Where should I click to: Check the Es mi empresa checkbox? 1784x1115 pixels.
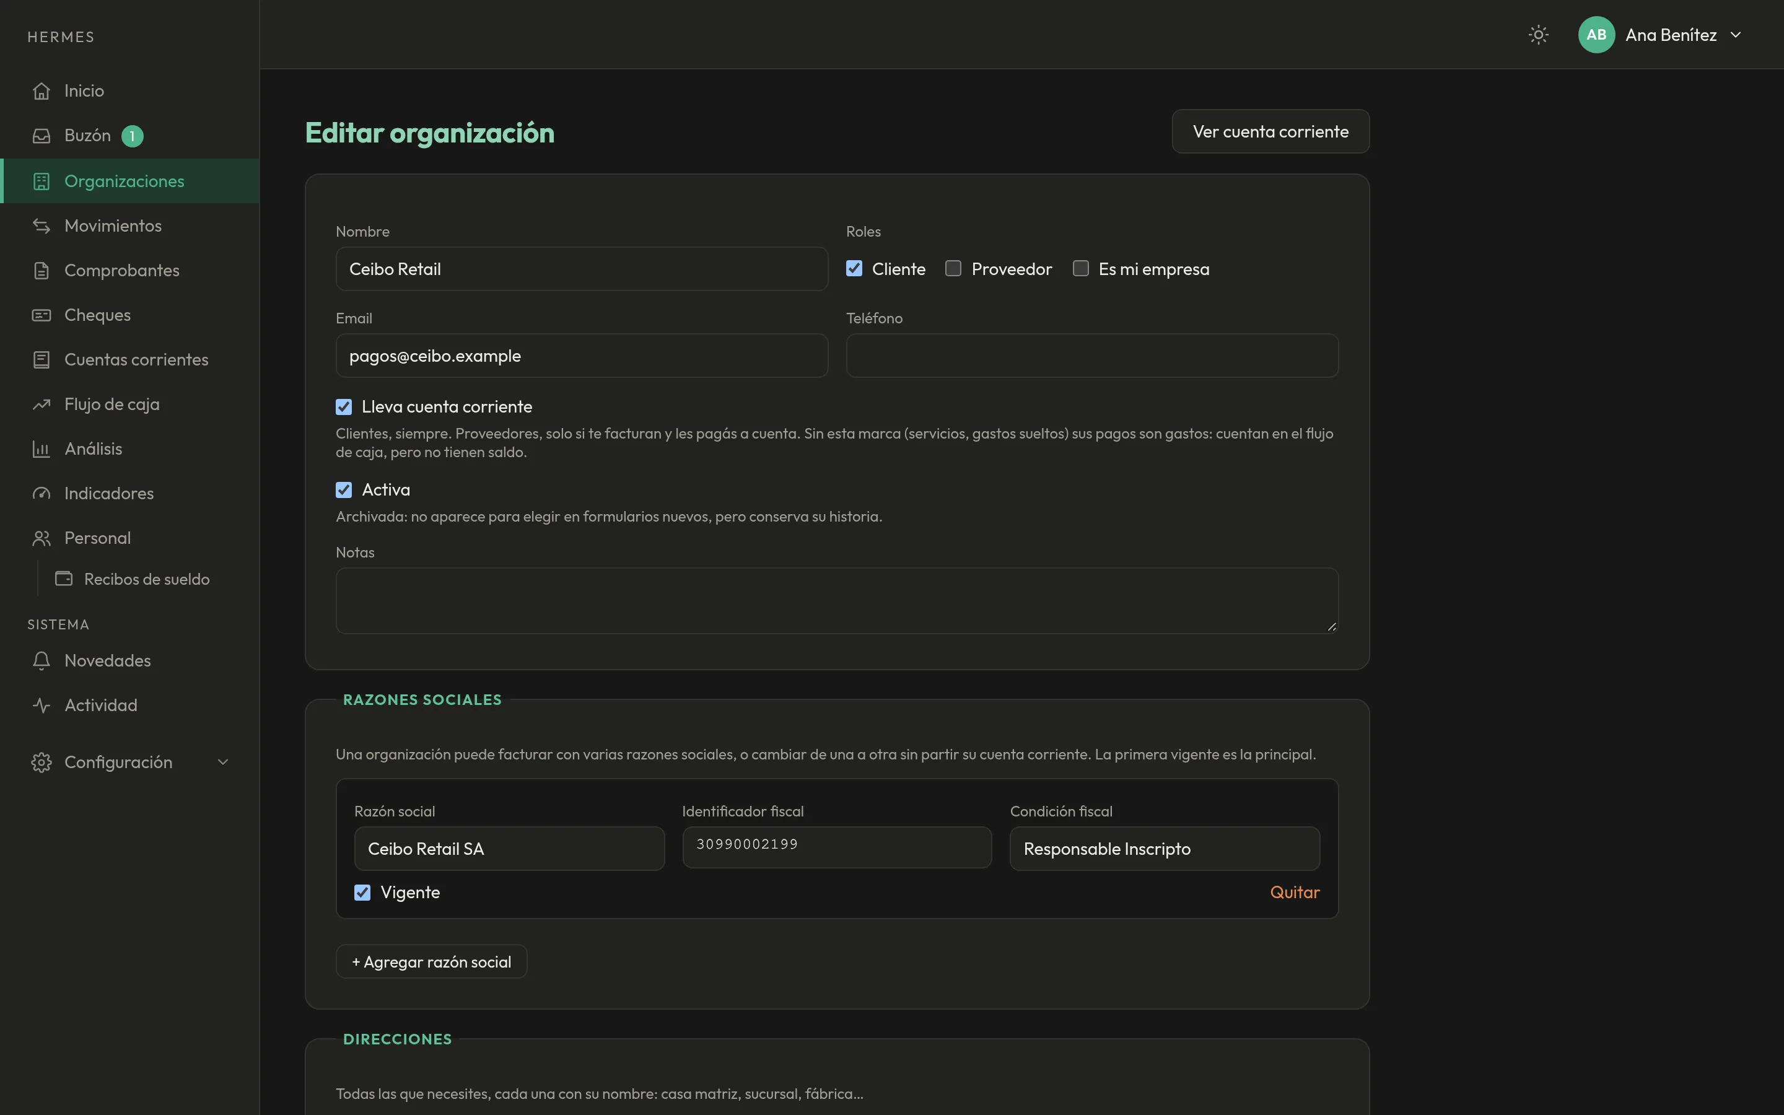click(x=1081, y=268)
